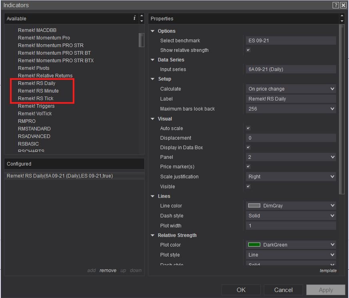Collapse the Visual section
Viewport: 349px width, 298px height.
click(153, 119)
